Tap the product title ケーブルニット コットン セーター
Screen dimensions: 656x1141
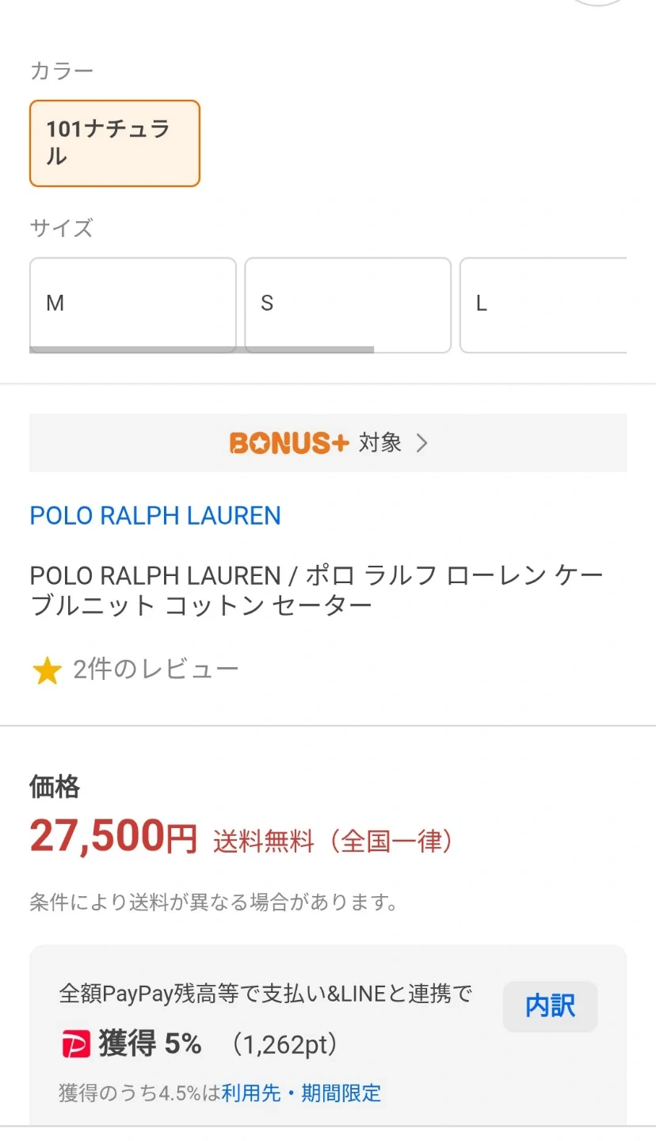[x=317, y=590]
